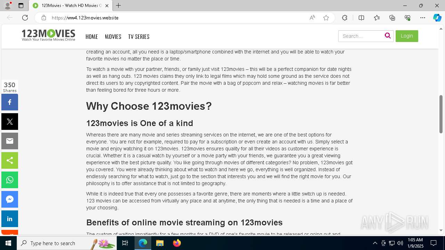Click the address bar URL
Image resolution: width=445 pixels, height=250 pixels.
(85, 18)
